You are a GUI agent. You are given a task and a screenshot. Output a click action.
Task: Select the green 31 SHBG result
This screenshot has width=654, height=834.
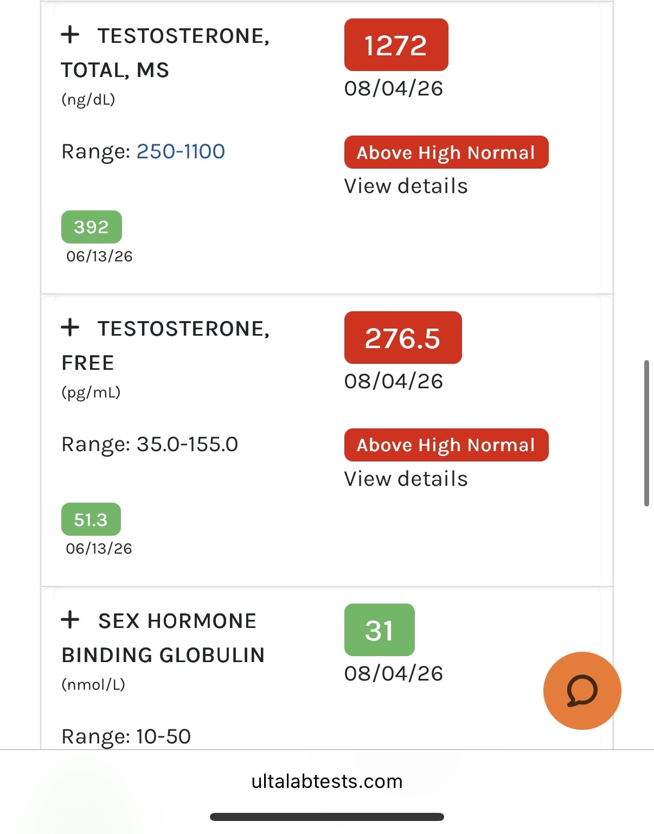(x=379, y=630)
